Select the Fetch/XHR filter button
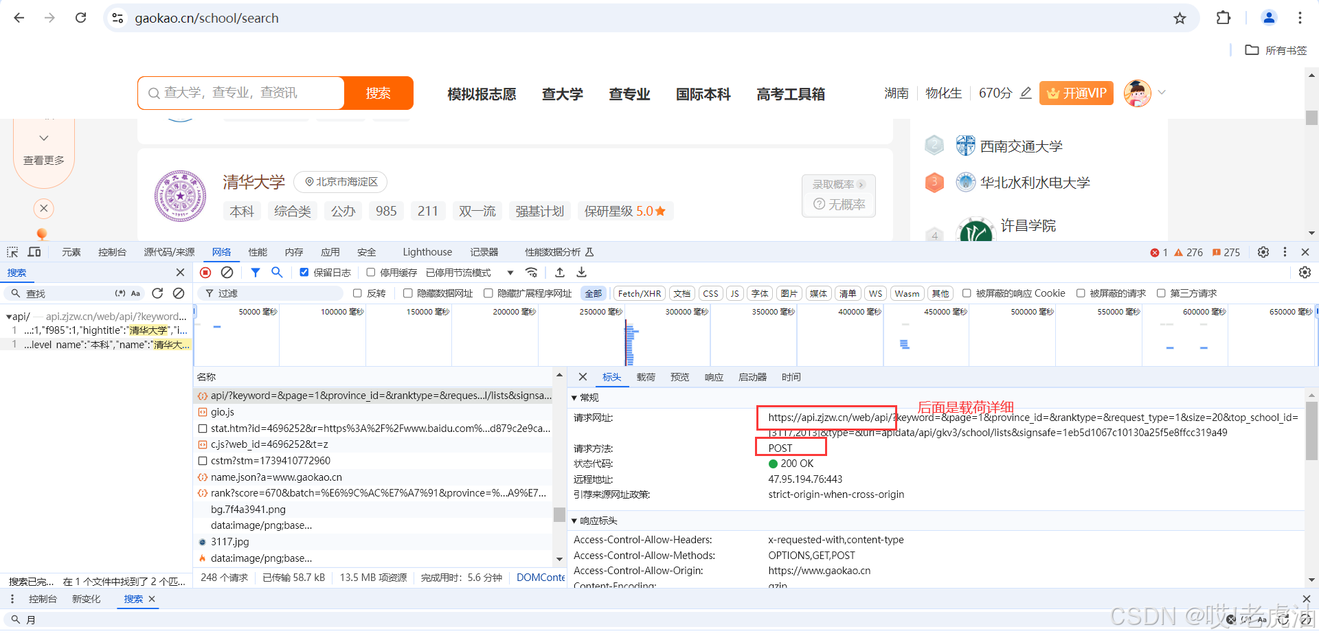Screen dimensions: 1319x638 coord(639,293)
